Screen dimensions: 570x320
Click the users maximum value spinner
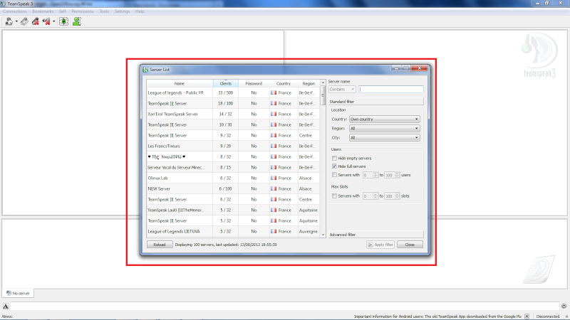coord(392,175)
